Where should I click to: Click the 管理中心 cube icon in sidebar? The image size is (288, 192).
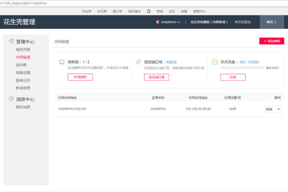[x=11, y=42]
